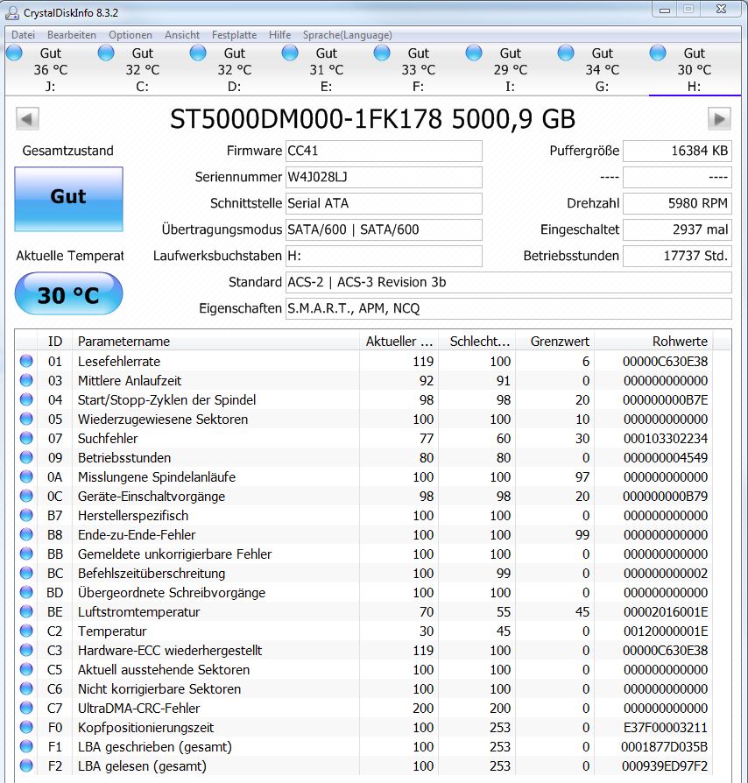The image size is (748, 783).
Task: Sort by Aktueller column header
Action: (x=399, y=341)
